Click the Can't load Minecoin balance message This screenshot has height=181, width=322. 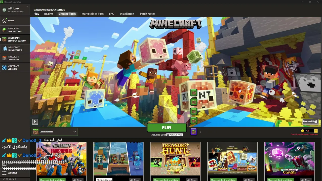[x=304, y=134]
